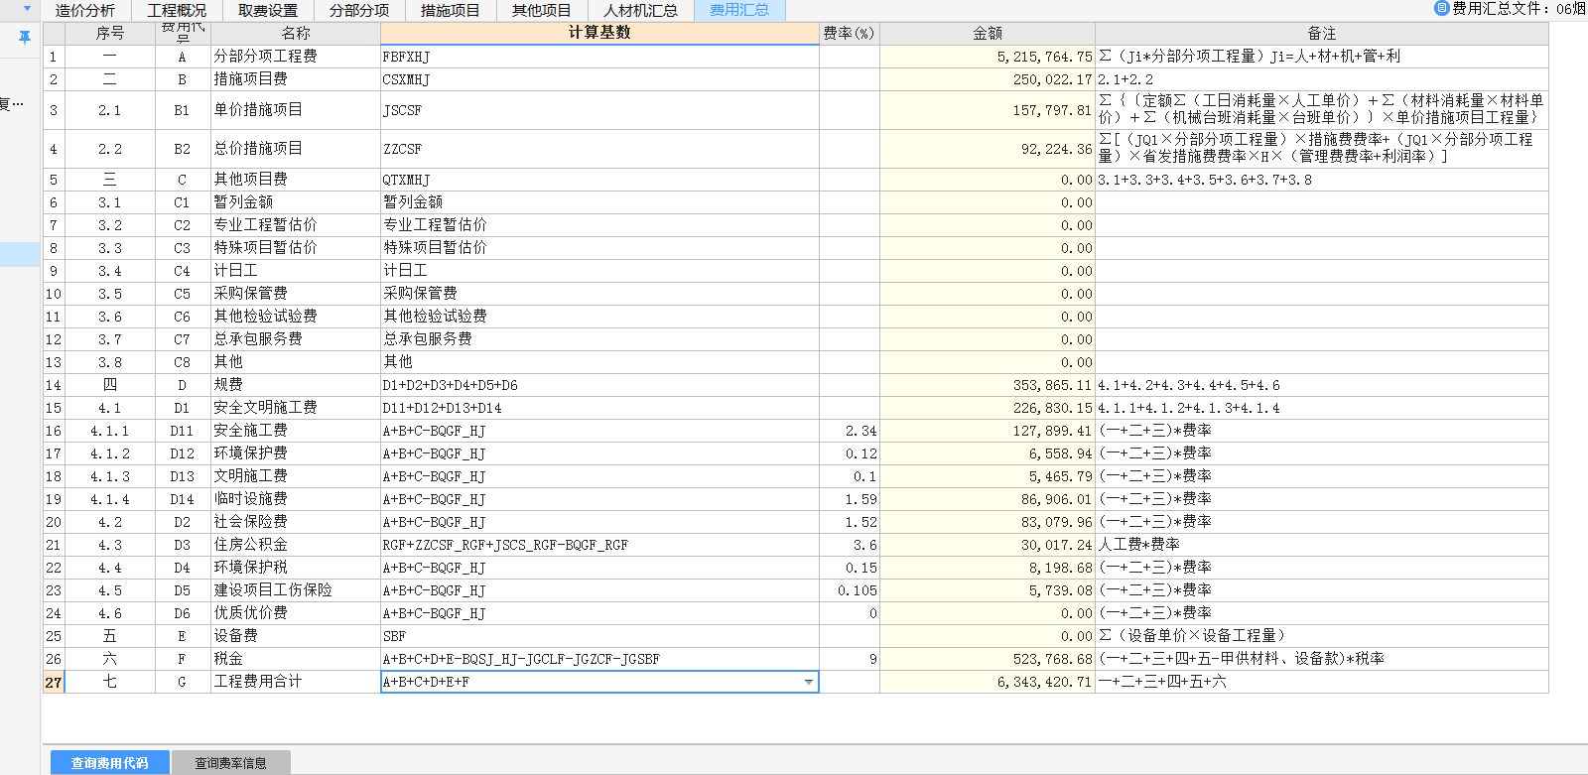Select 措施项目费 name cell
The width and height of the screenshot is (1588, 775).
(296, 79)
